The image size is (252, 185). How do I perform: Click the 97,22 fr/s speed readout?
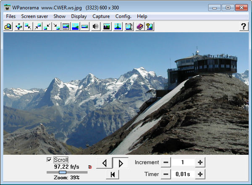point(66,167)
